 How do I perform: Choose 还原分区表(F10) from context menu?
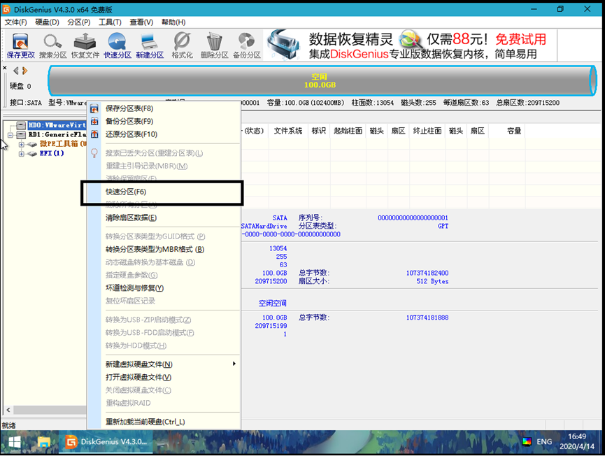tap(164, 134)
